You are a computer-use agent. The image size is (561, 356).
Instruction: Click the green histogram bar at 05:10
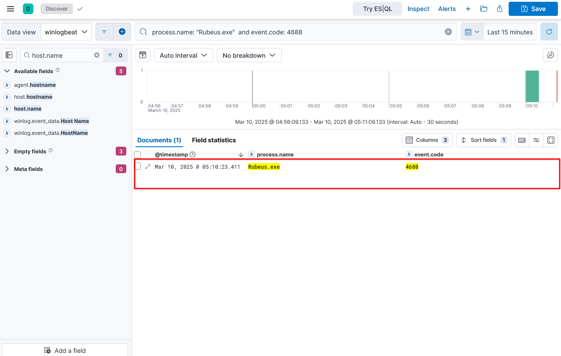click(x=532, y=86)
